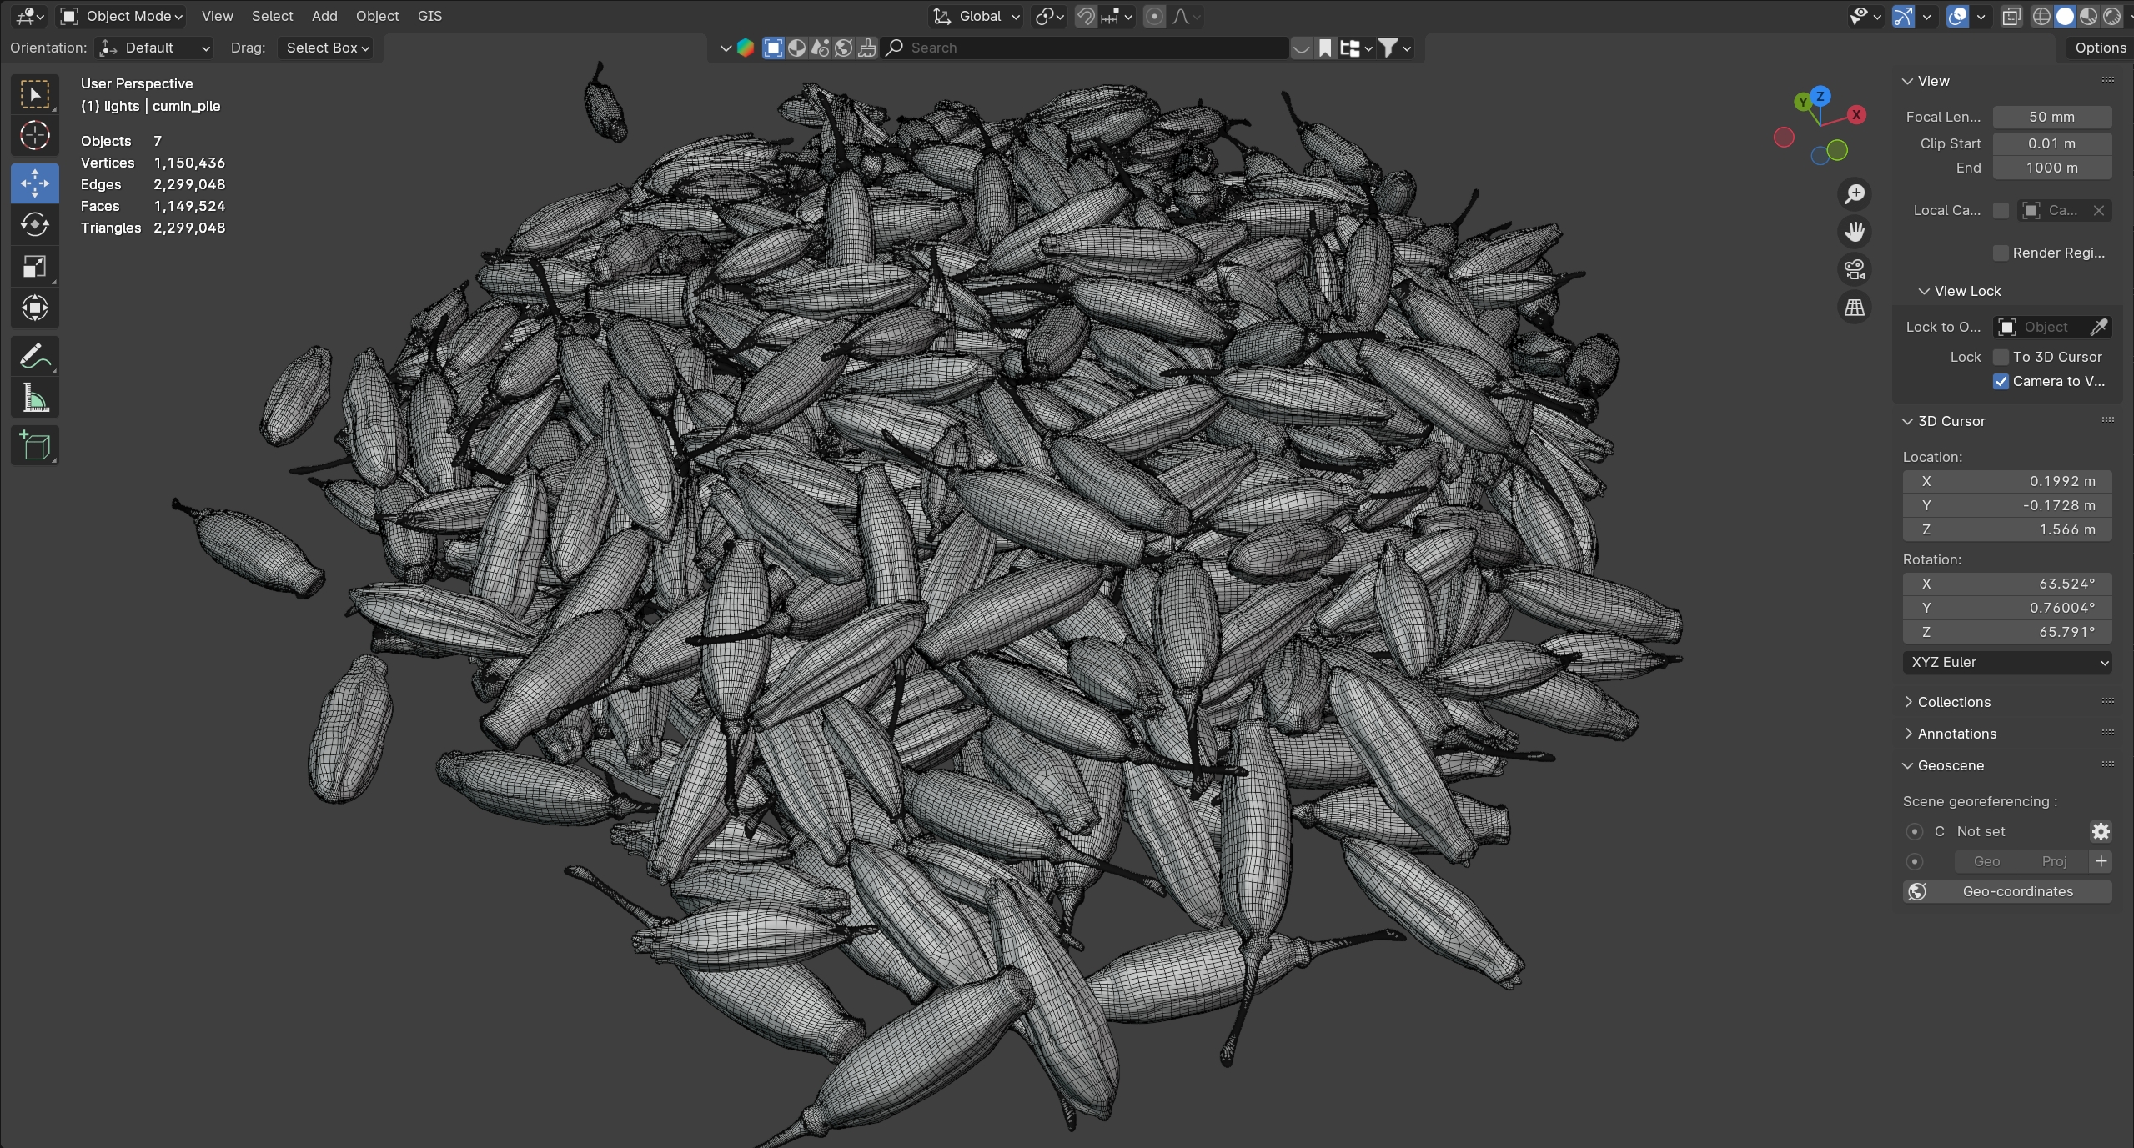Open XYZ Euler rotation mode dropdown
2134x1148 pixels.
click(x=2006, y=662)
